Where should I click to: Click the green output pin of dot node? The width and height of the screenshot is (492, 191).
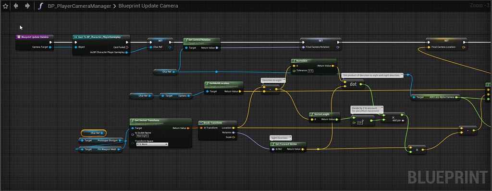click(x=361, y=84)
